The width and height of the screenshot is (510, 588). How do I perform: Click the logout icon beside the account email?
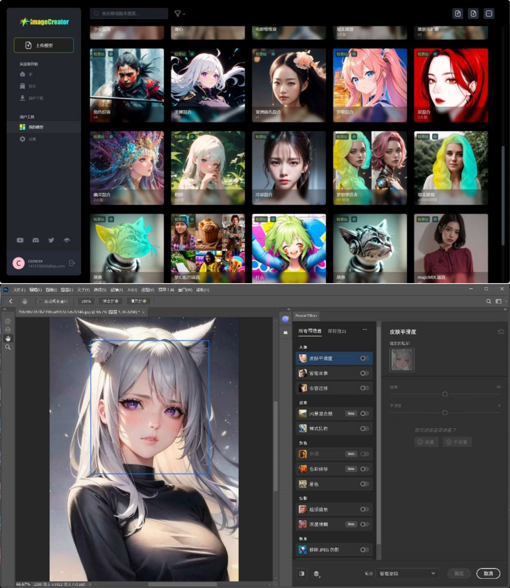point(72,263)
